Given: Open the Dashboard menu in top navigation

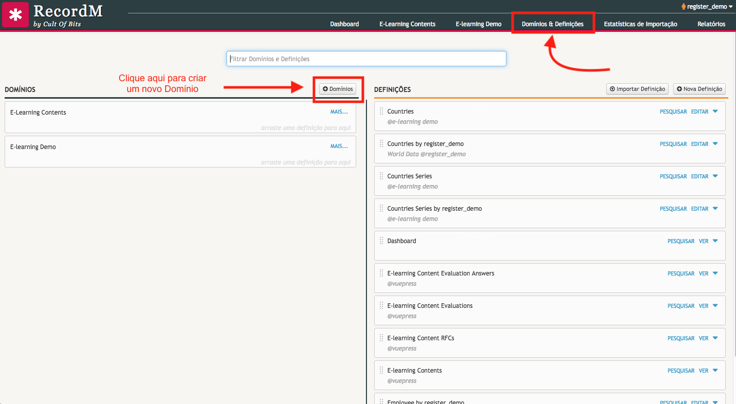Looking at the screenshot, I should click(x=344, y=24).
